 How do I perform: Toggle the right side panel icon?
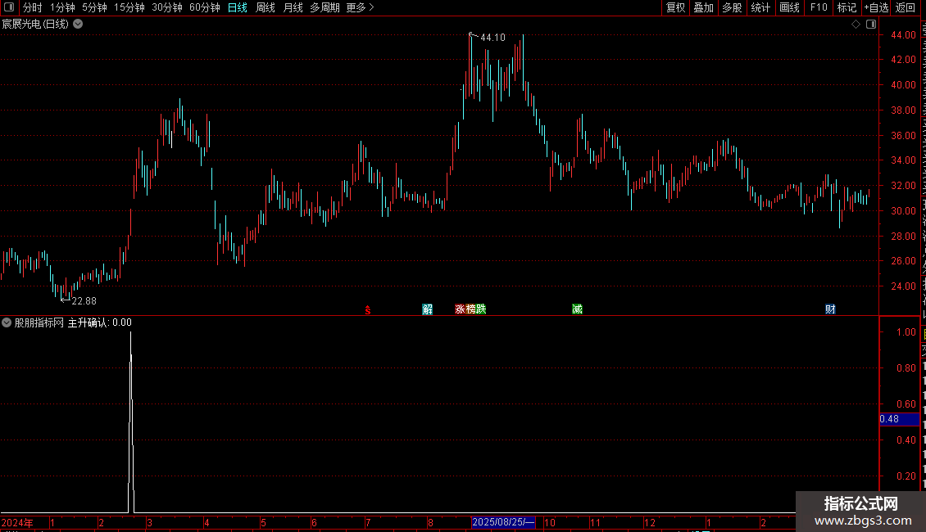[x=870, y=25]
